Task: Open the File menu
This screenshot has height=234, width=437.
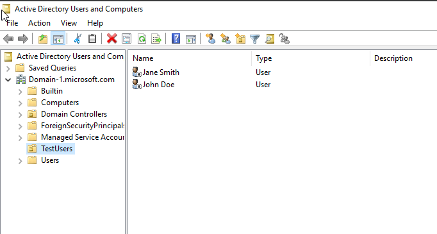Action: pos(12,23)
